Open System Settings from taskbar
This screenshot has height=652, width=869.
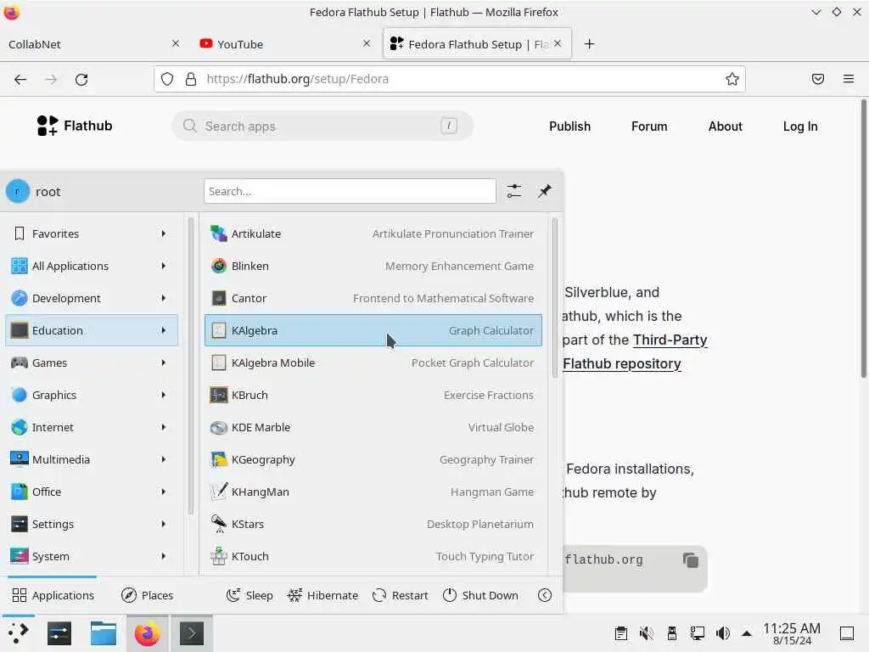(59, 633)
